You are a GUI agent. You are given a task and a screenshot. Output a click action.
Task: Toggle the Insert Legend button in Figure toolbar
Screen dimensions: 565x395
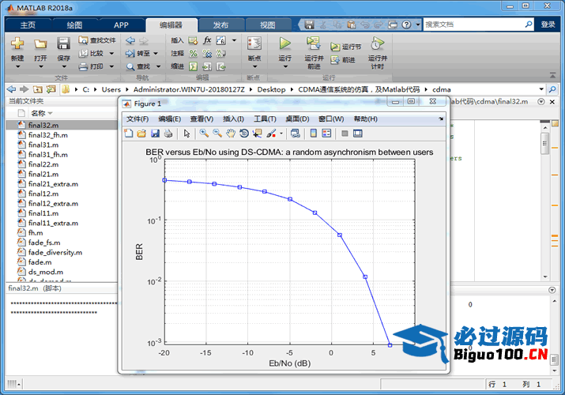pyautogui.click(x=327, y=134)
